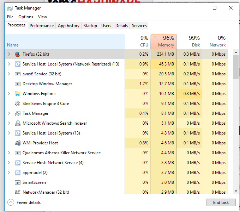
Task: Click the appmodel (2) gear icon
Action: pyautogui.click(x=18, y=173)
